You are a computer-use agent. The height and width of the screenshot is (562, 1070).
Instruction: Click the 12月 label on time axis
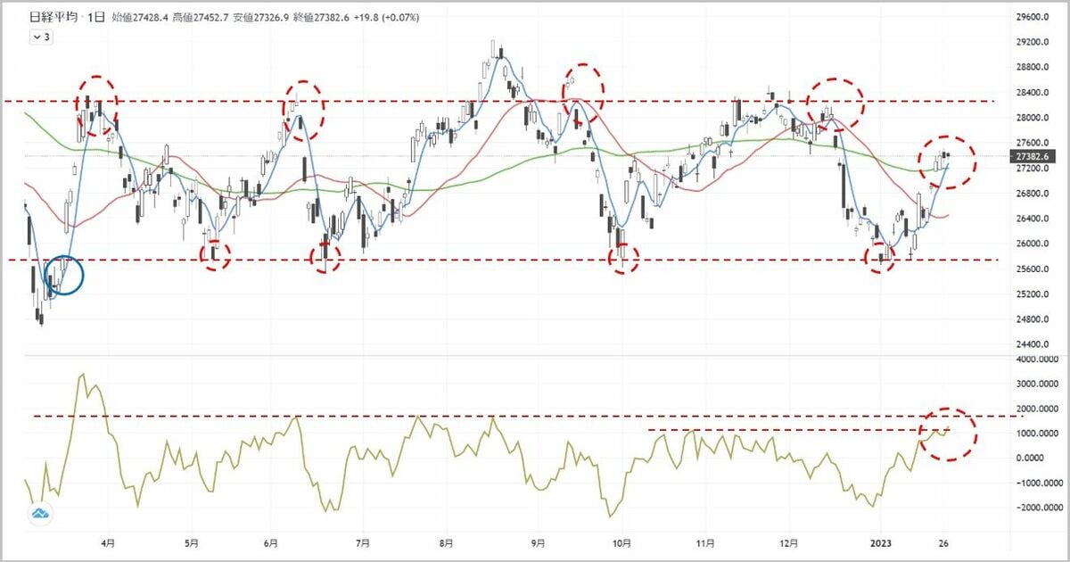[788, 542]
